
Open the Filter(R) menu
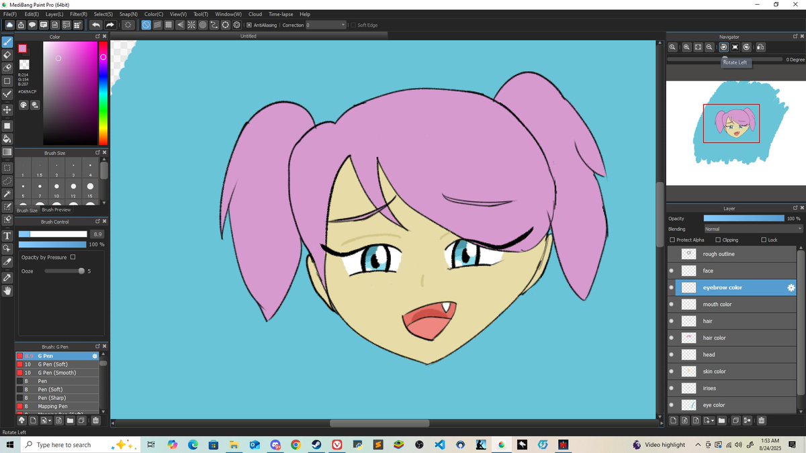pyautogui.click(x=79, y=13)
